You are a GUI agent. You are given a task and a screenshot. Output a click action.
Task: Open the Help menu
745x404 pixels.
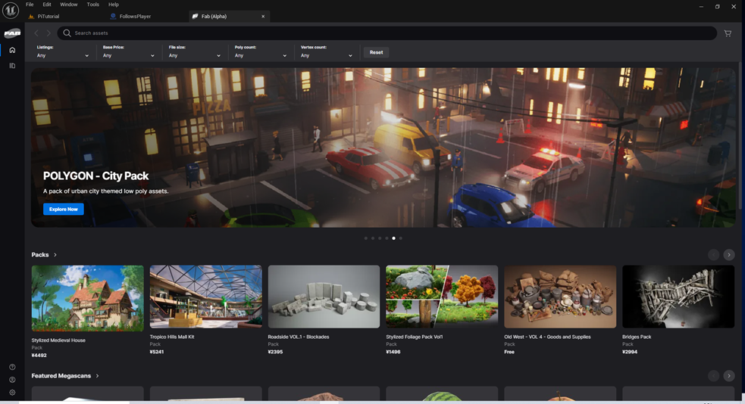pos(113,5)
